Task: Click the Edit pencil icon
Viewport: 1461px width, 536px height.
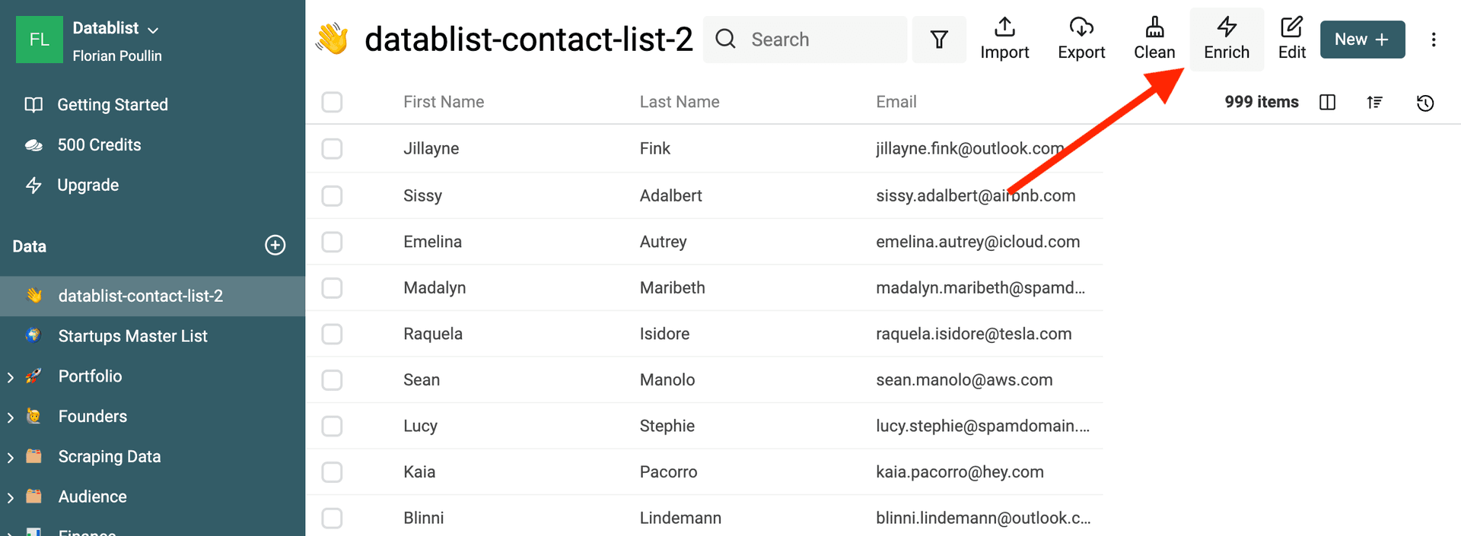Action: tap(1291, 28)
